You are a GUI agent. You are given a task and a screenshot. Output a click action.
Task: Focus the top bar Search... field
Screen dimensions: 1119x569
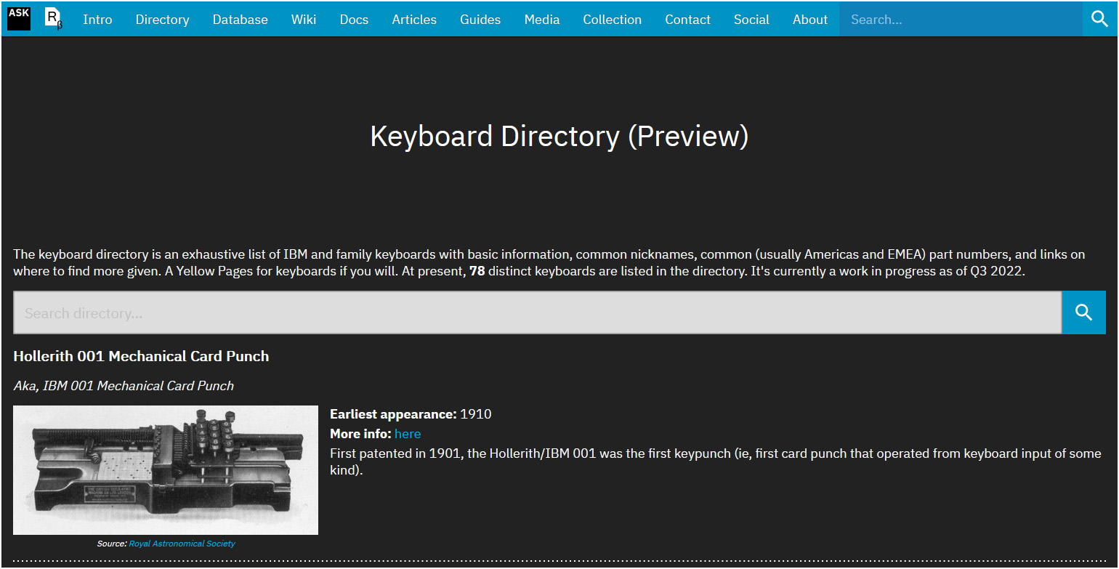point(961,20)
